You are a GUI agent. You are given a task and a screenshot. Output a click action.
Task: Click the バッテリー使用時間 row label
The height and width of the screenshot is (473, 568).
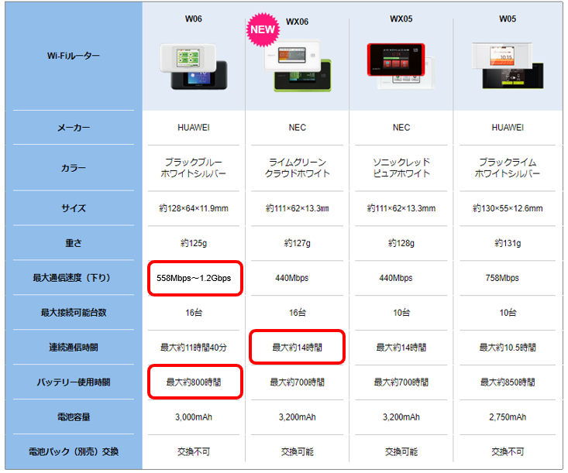pyautogui.click(x=72, y=382)
